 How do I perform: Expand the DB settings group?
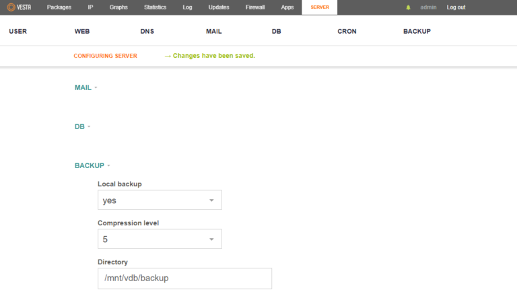click(82, 126)
